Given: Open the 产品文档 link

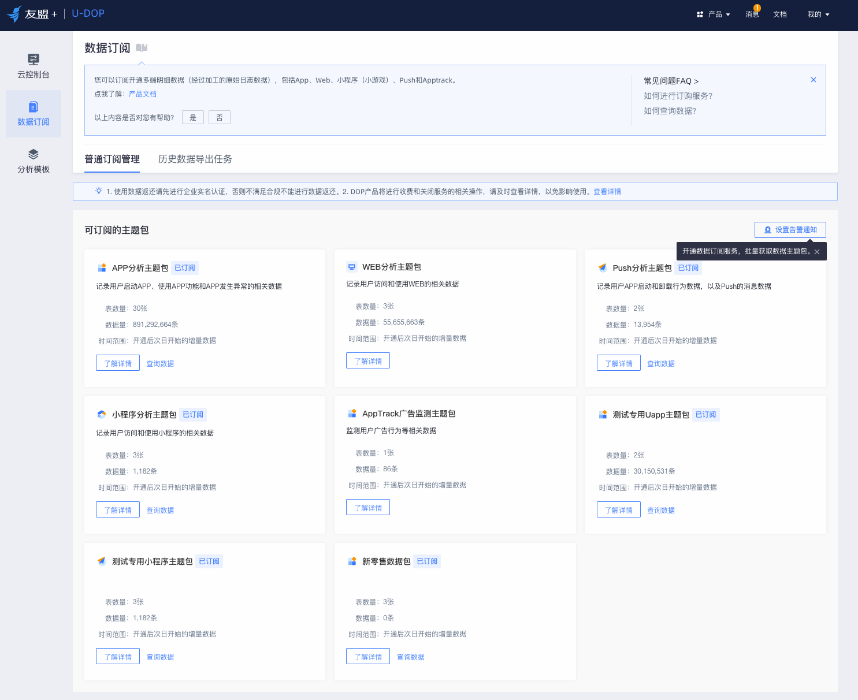Looking at the screenshot, I should point(143,94).
